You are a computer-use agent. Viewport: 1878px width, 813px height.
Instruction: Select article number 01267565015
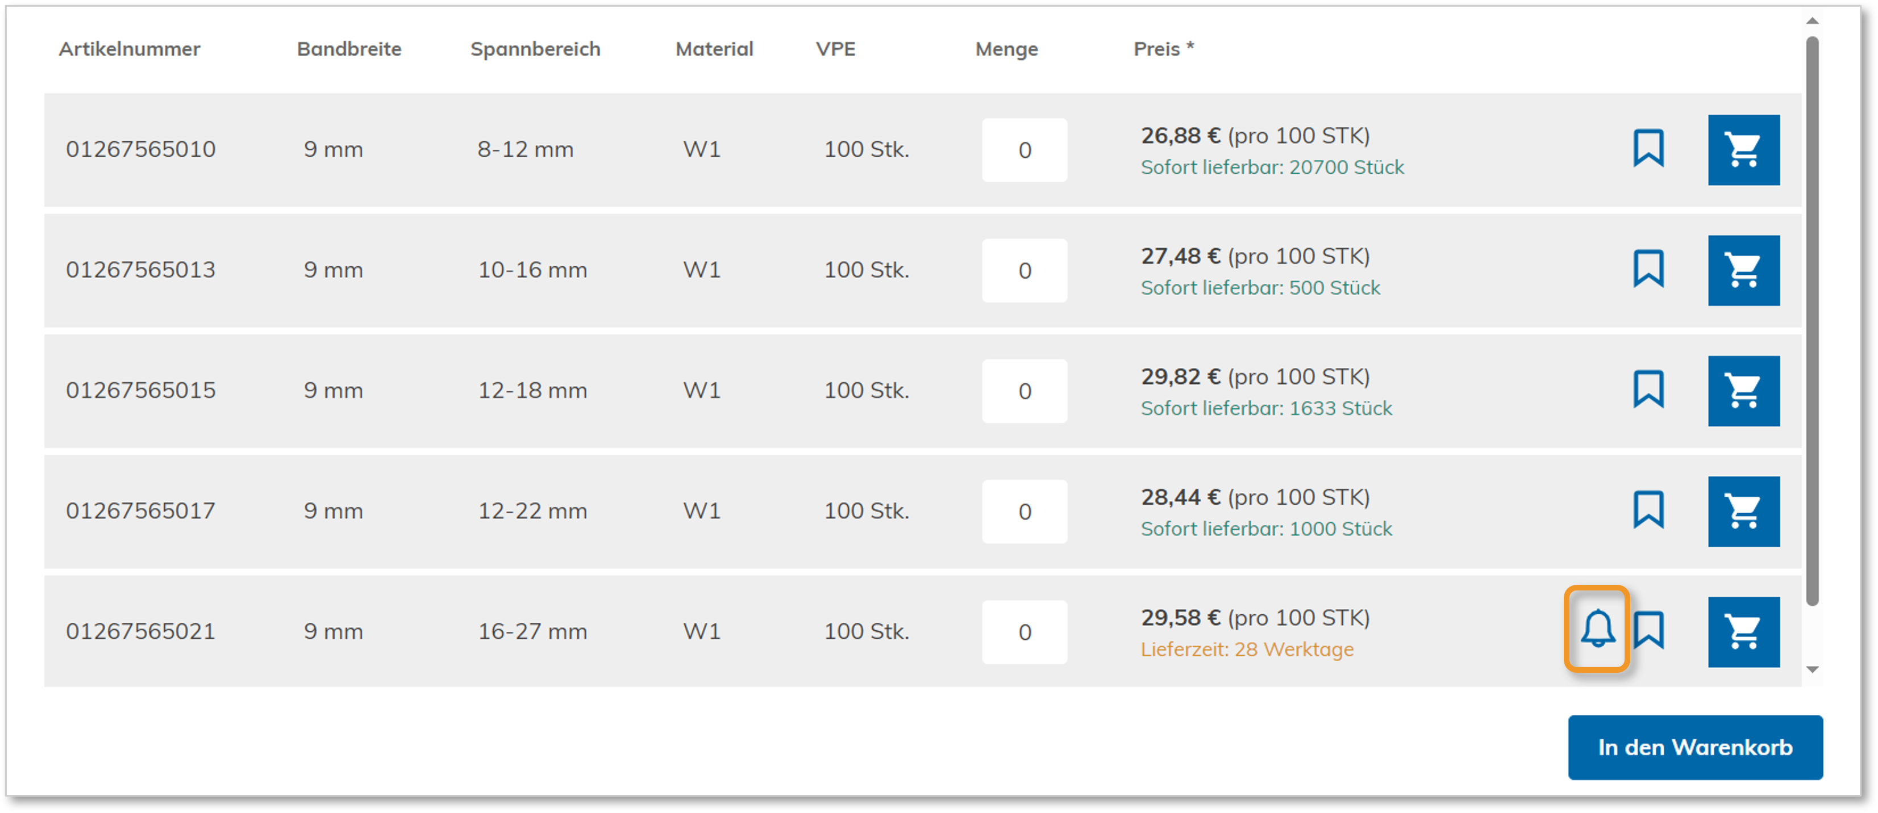(141, 391)
